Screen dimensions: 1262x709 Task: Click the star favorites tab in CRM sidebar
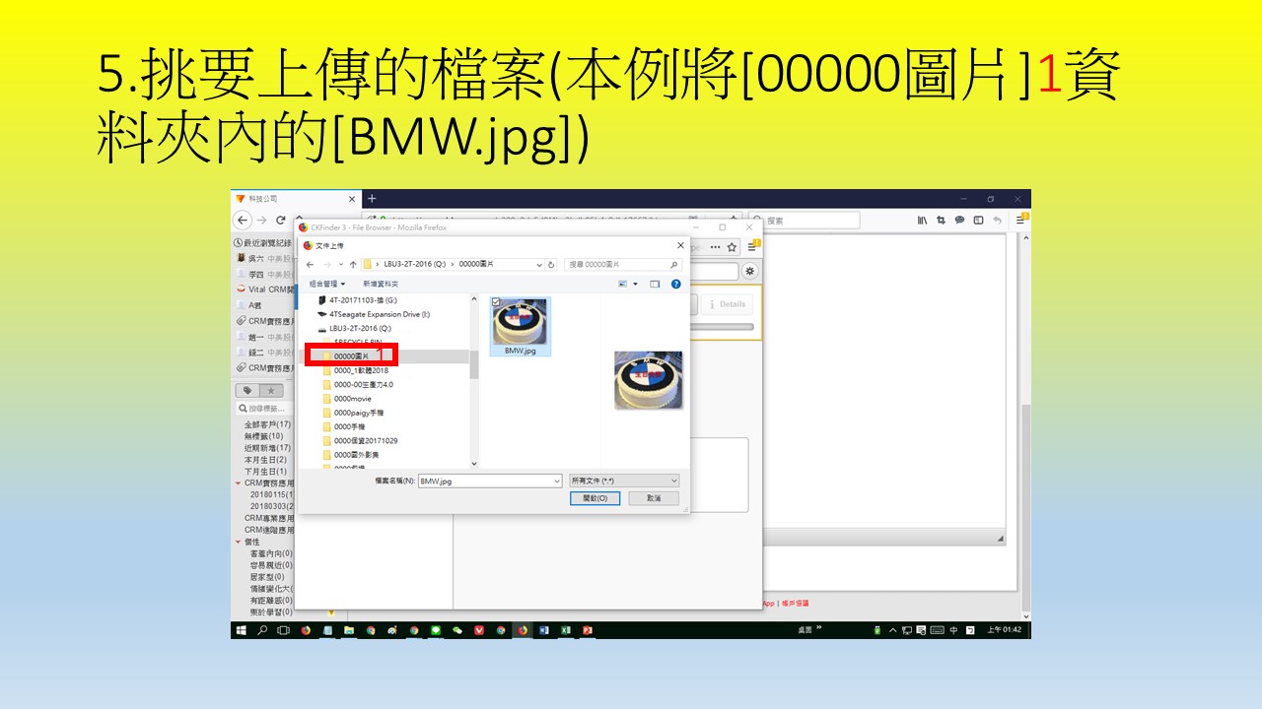[271, 391]
